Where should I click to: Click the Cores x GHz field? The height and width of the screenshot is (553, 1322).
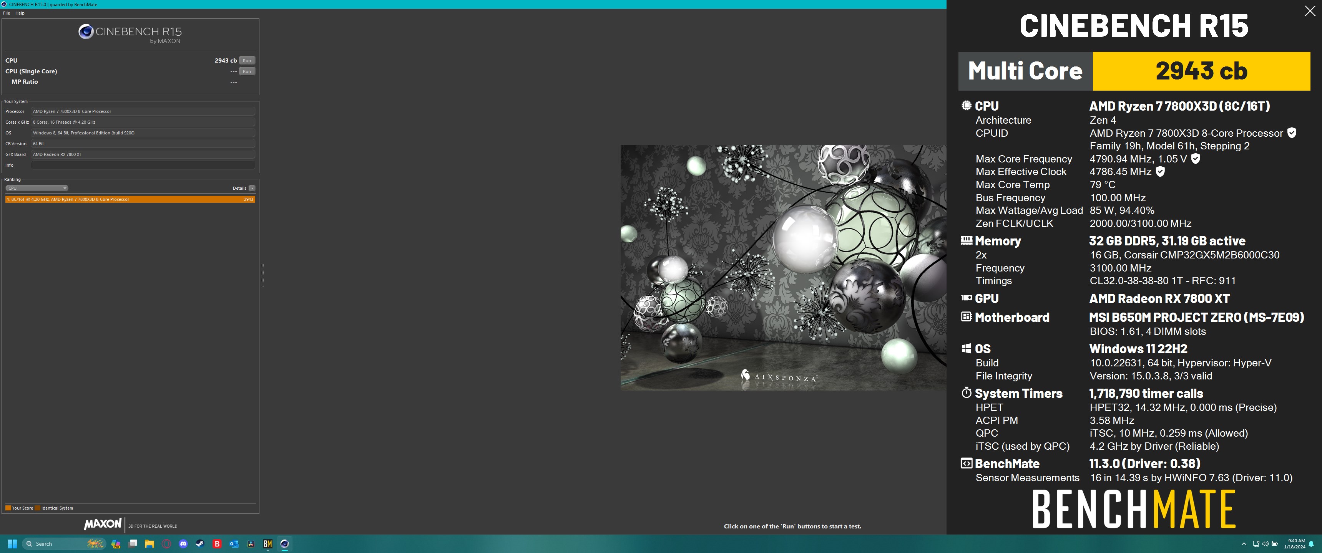tap(143, 122)
